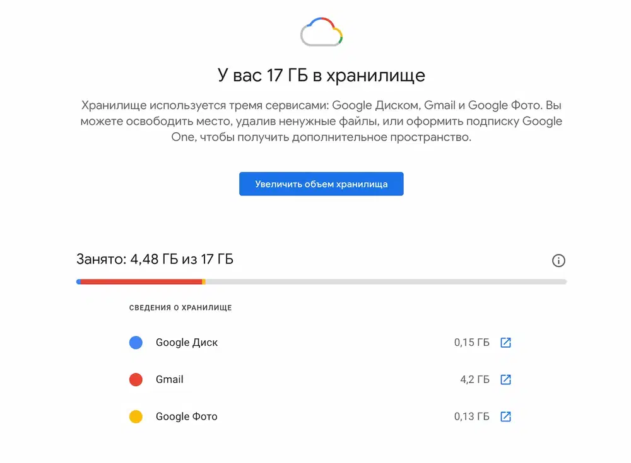The image size is (631, 463).
Task: Click the Google One cloud logo
Action: [x=321, y=32]
